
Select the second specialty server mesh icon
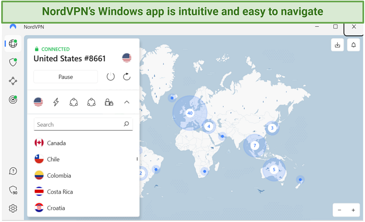click(x=91, y=102)
